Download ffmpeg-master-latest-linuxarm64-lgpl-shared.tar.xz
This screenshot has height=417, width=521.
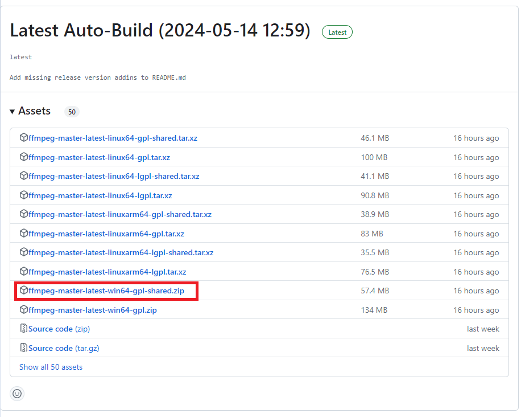click(121, 253)
